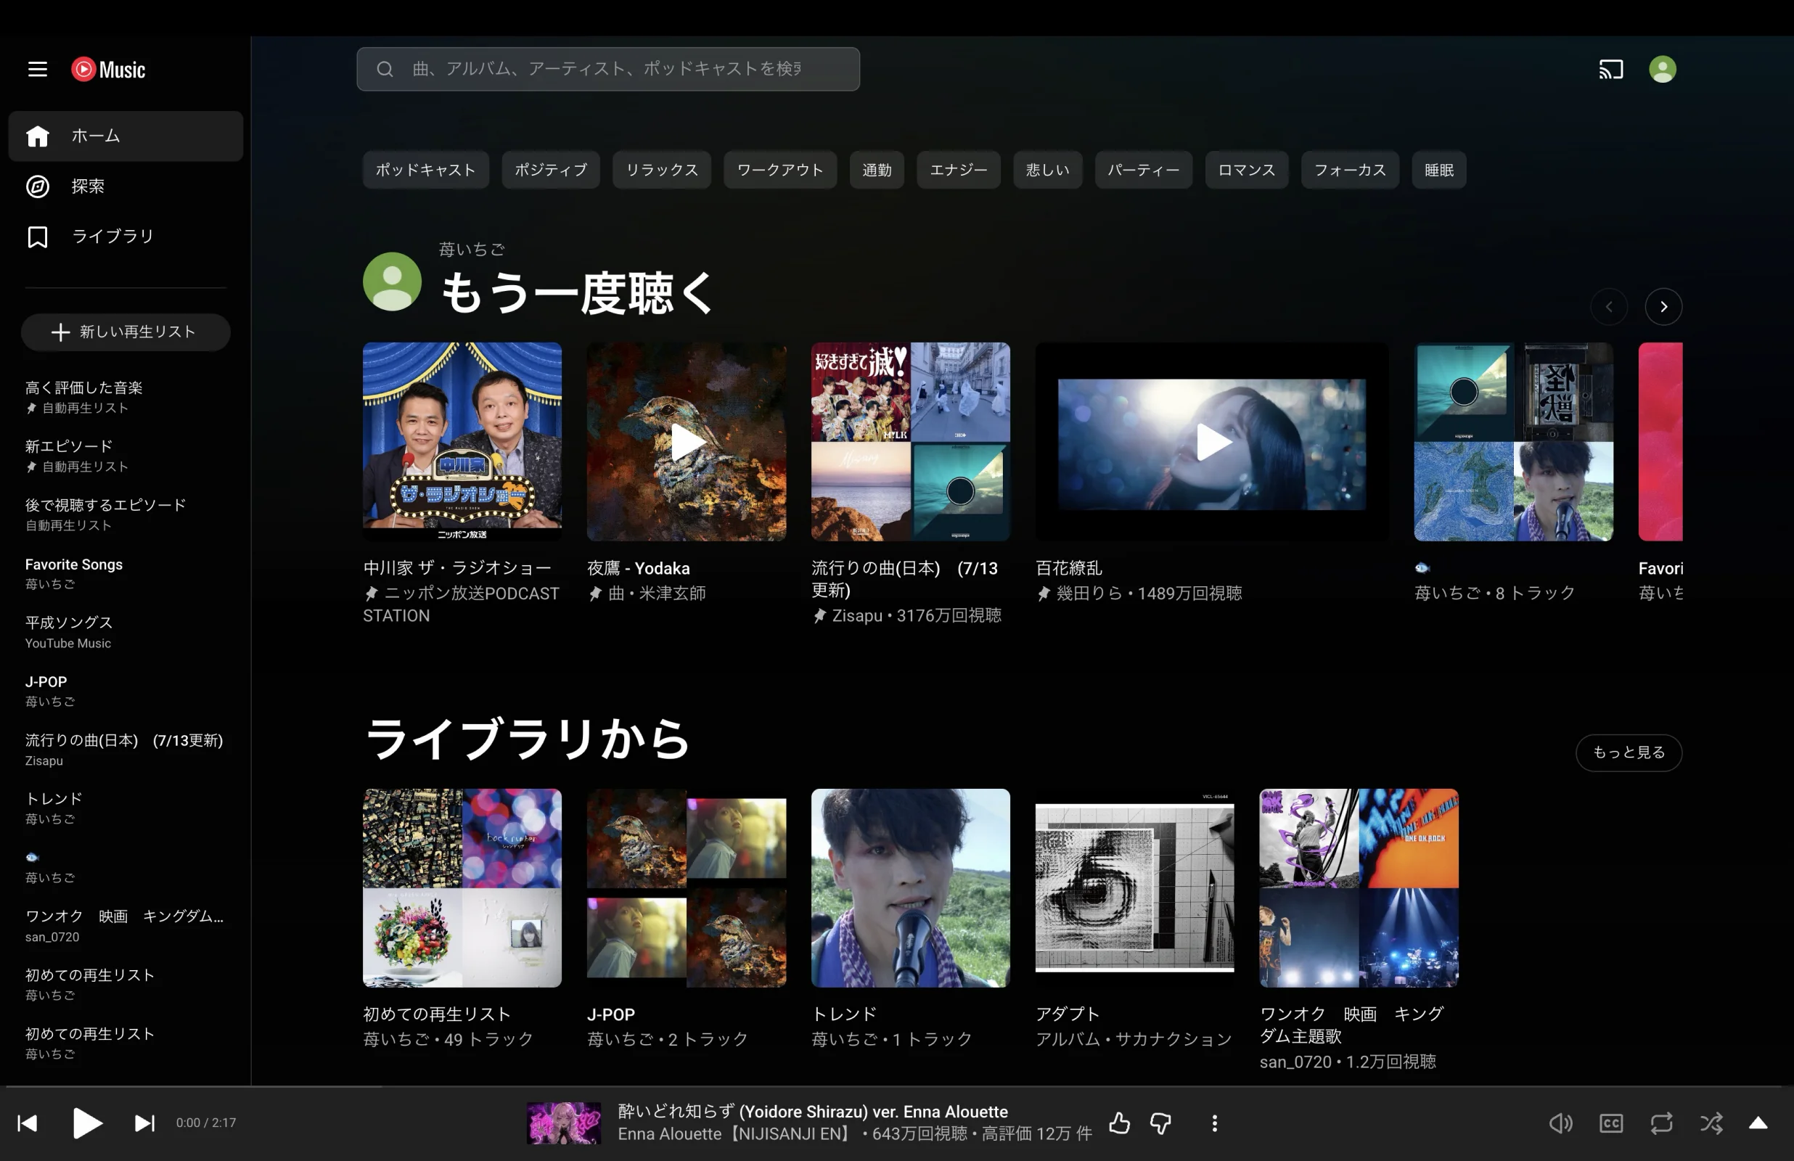Select the パーティー chip
The width and height of the screenshot is (1794, 1161).
click(1144, 170)
